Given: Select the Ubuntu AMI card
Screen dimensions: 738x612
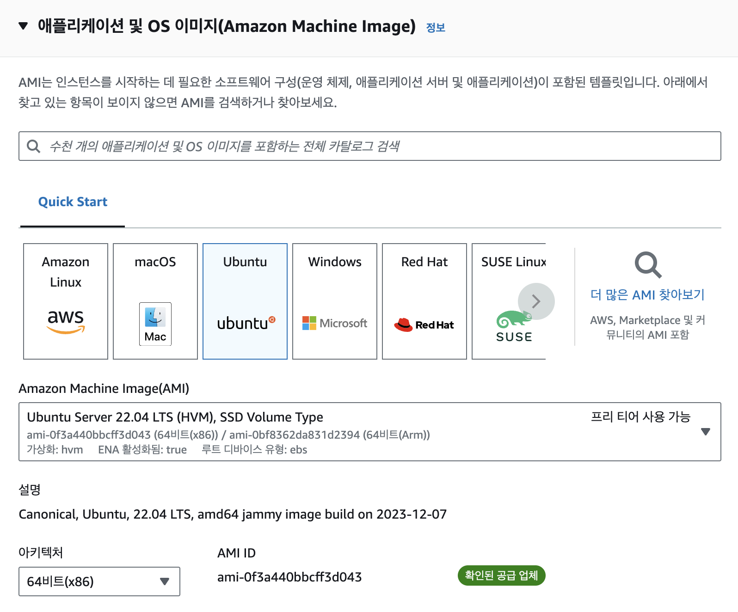Looking at the screenshot, I should click(x=245, y=301).
